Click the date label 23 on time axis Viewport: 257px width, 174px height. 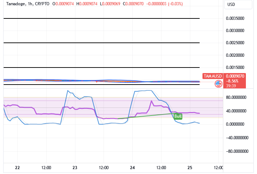tap(75, 168)
